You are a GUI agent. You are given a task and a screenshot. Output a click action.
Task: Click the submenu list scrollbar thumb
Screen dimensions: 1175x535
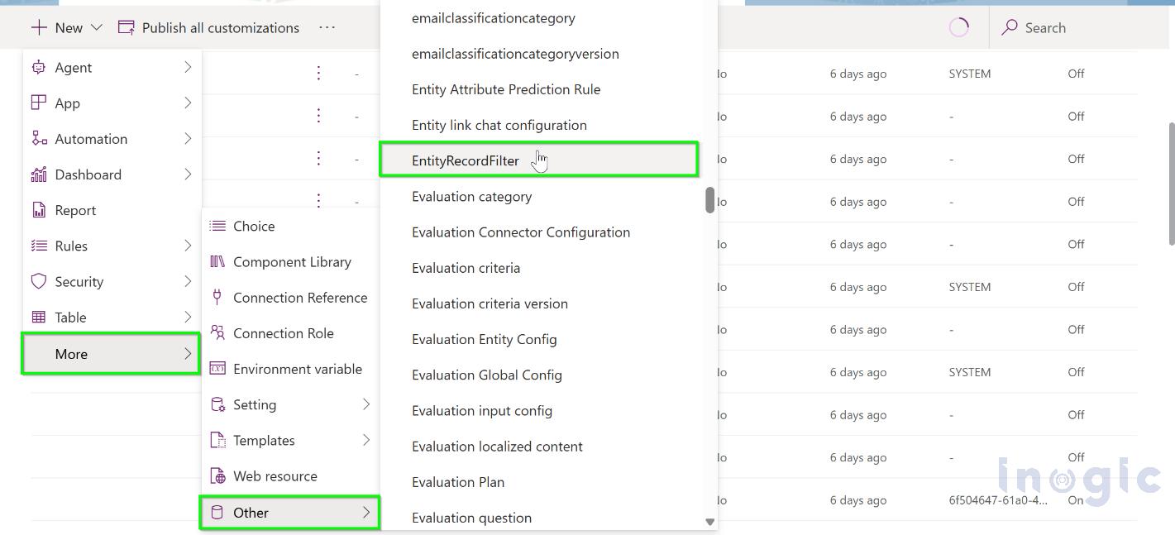(x=709, y=199)
